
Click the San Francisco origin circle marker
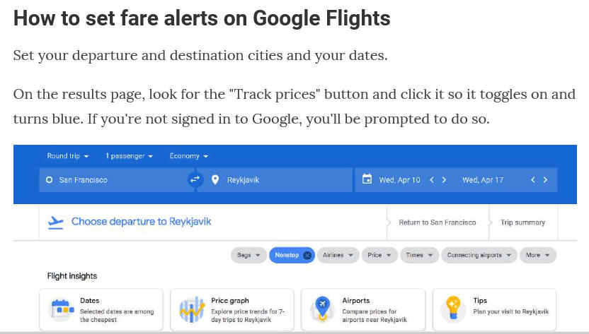50,180
